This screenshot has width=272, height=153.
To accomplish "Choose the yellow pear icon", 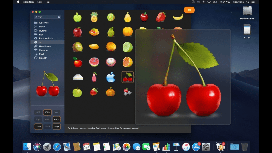I will [128, 17].
